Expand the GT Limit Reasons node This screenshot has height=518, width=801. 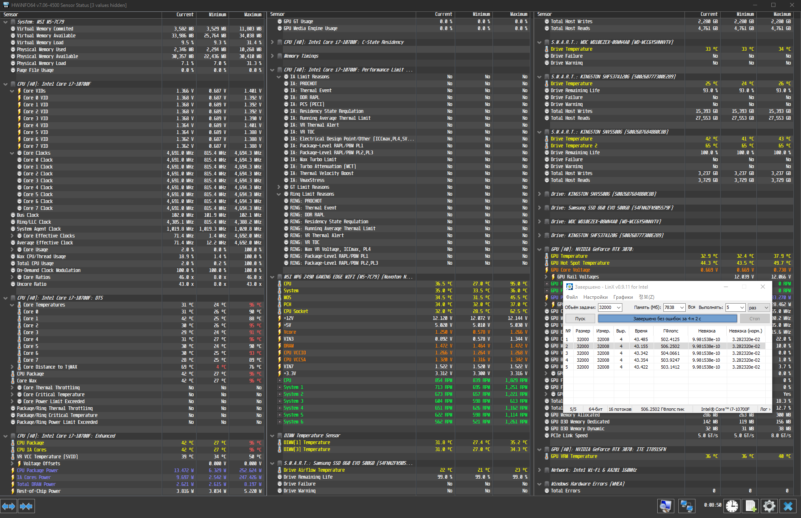coord(279,187)
